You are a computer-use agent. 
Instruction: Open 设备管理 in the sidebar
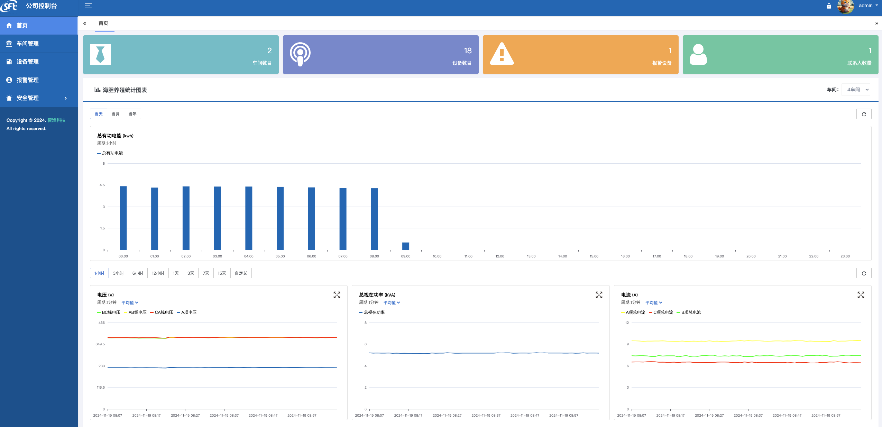[28, 62]
